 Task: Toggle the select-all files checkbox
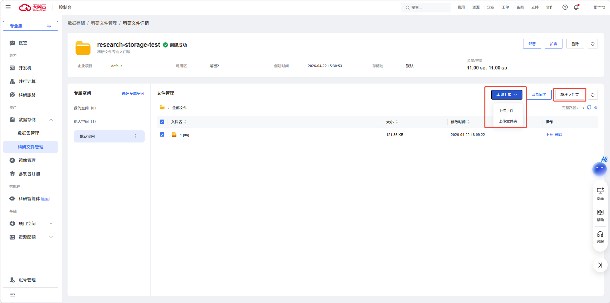point(162,122)
